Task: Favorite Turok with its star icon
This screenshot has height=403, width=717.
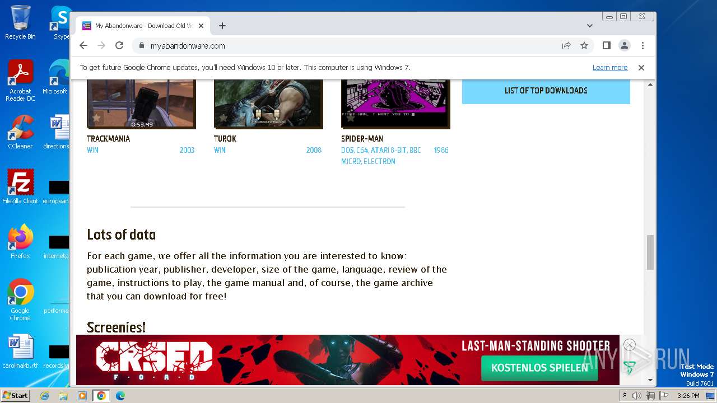Action: (x=224, y=119)
